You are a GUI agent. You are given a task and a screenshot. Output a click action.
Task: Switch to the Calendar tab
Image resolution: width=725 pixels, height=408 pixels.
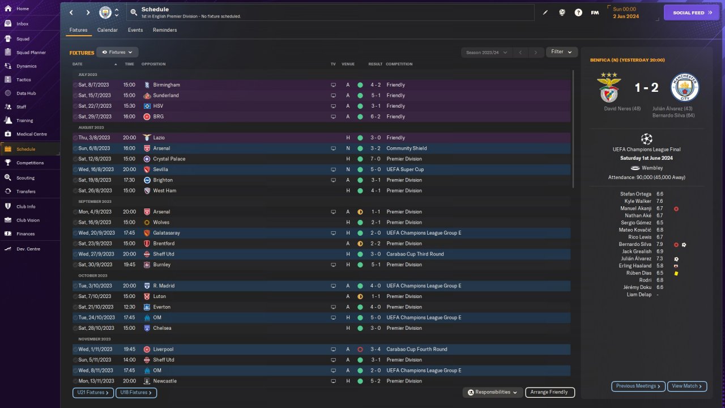(x=108, y=30)
